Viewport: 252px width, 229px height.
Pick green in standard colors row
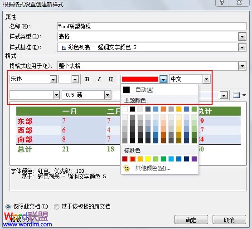point(163,159)
